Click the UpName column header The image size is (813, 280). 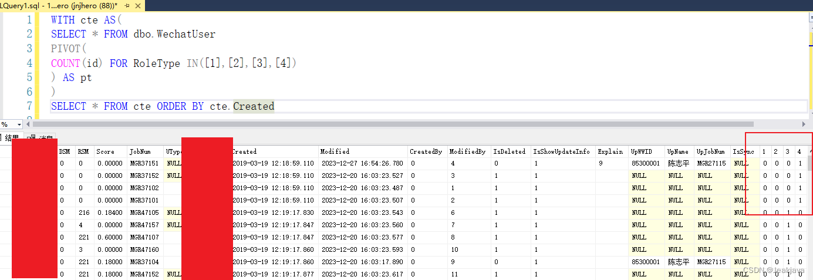tap(679, 151)
